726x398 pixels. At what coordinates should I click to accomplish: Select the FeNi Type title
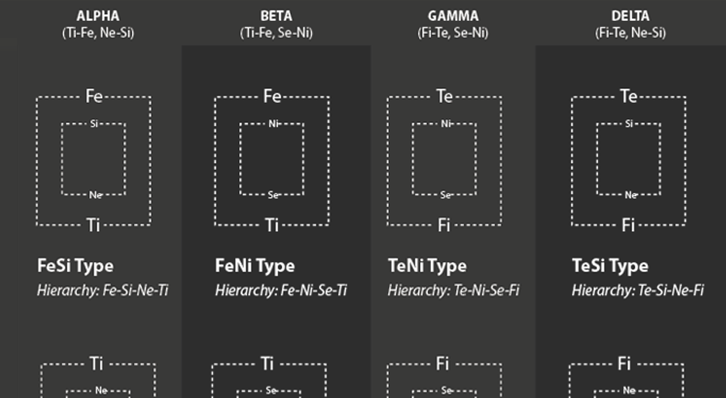click(254, 266)
